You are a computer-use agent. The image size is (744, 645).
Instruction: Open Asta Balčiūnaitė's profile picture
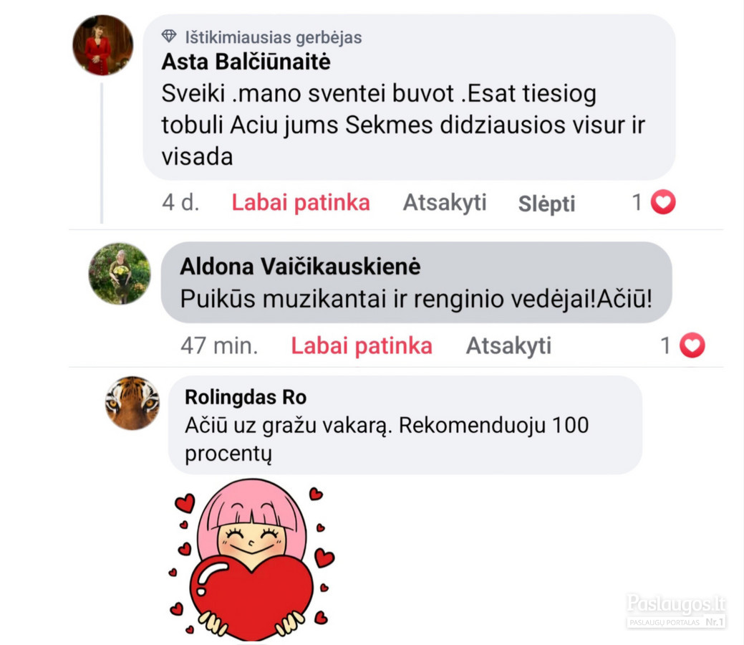click(102, 45)
